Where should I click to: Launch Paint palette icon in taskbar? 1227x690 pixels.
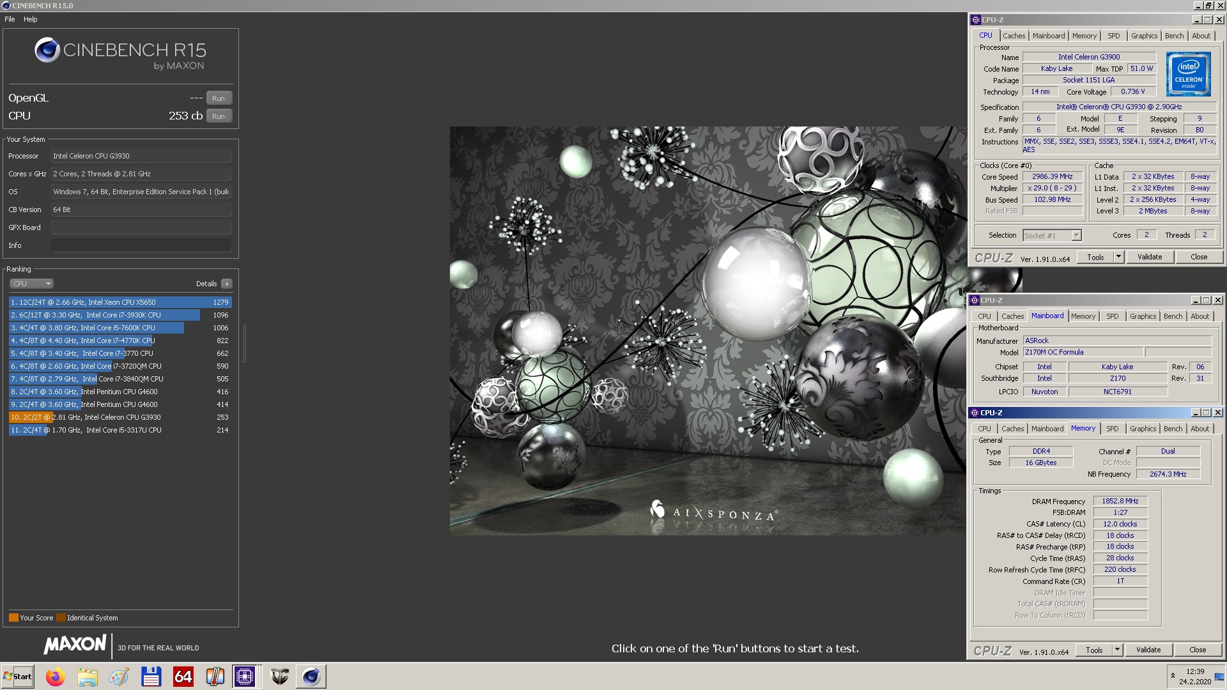coord(120,677)
